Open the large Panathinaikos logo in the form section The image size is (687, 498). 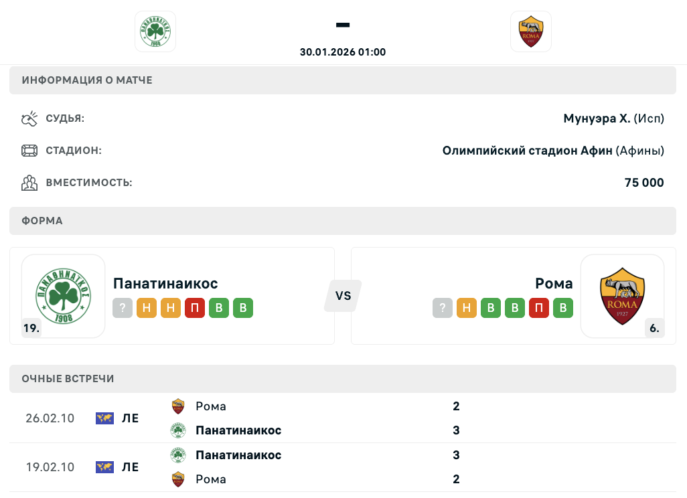64,296
